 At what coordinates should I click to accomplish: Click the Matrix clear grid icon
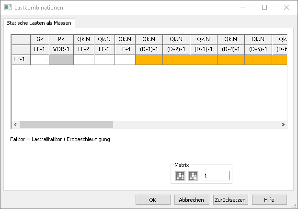193,176
